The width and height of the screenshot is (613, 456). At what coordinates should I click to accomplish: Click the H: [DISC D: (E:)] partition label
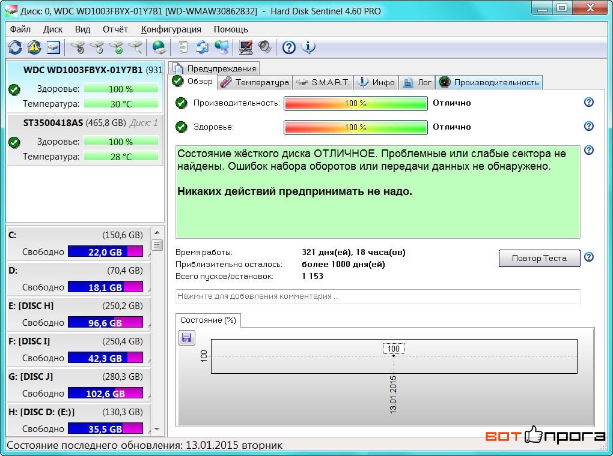click(x=42, y=412)
